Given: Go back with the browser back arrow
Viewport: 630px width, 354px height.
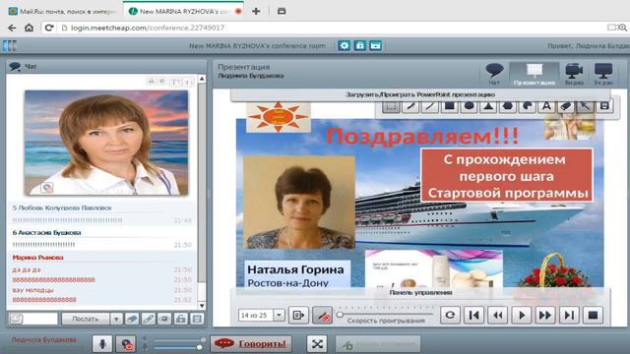Looking at the screenshot, I should pyautogui.click(x=12, y=28).
